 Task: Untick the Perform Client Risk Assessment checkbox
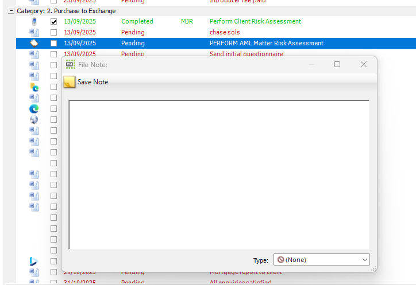[54, 21]
